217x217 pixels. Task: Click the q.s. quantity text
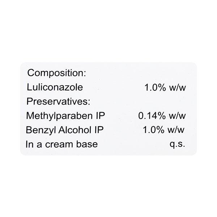coord(178,144)
